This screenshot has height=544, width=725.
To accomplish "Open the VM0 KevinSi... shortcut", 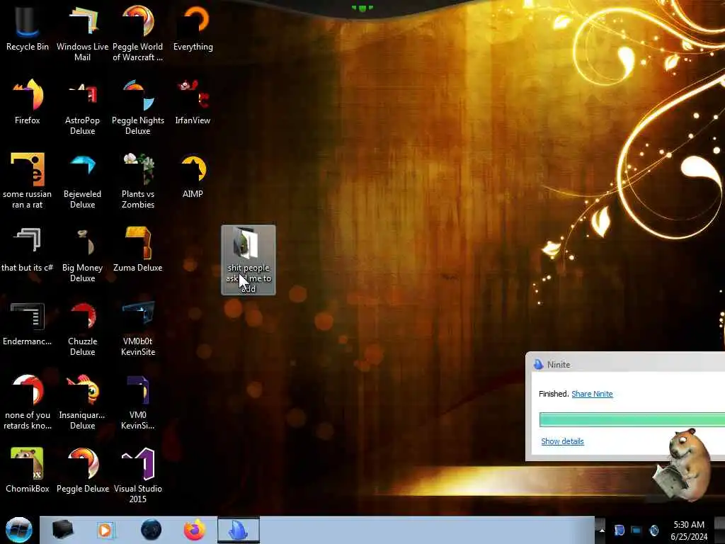I will tap(138, 402).
